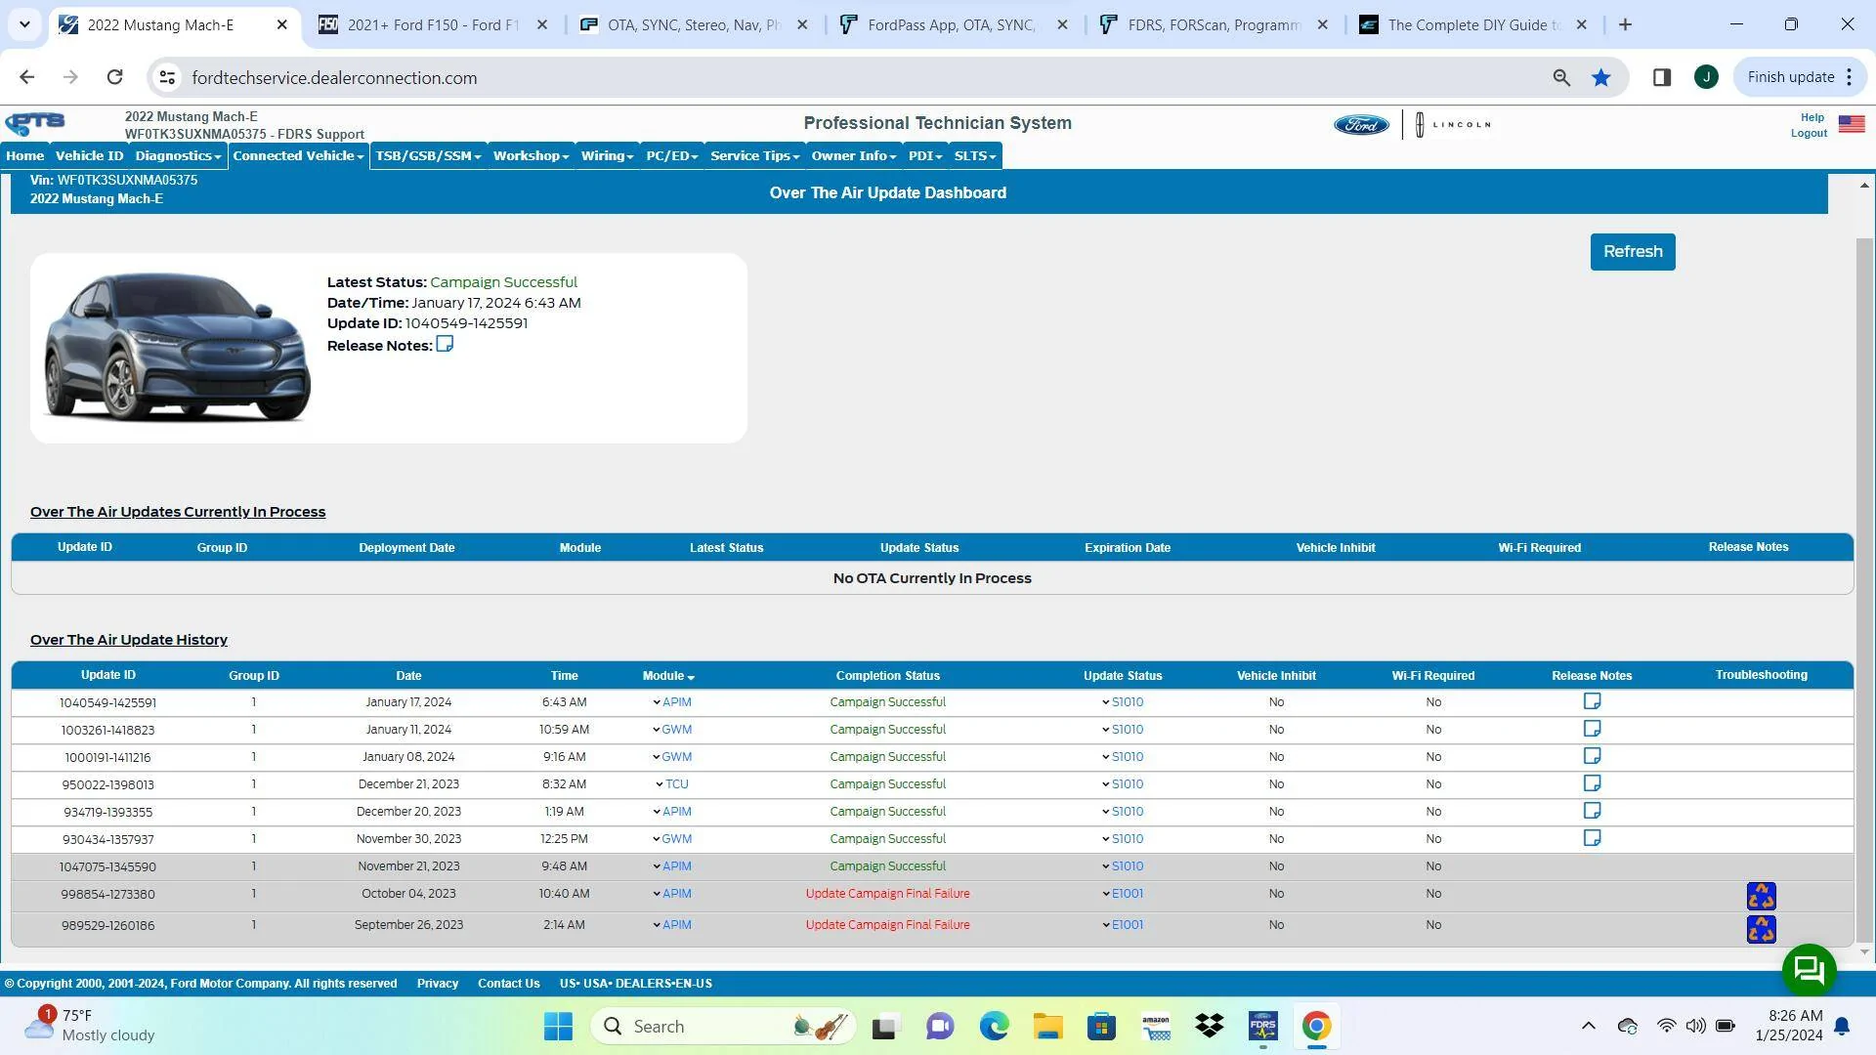The height and width of the screenshot is (1055, 1876).
Task: Open the Diagnostics dropdown menu
Action: [178, 155]
